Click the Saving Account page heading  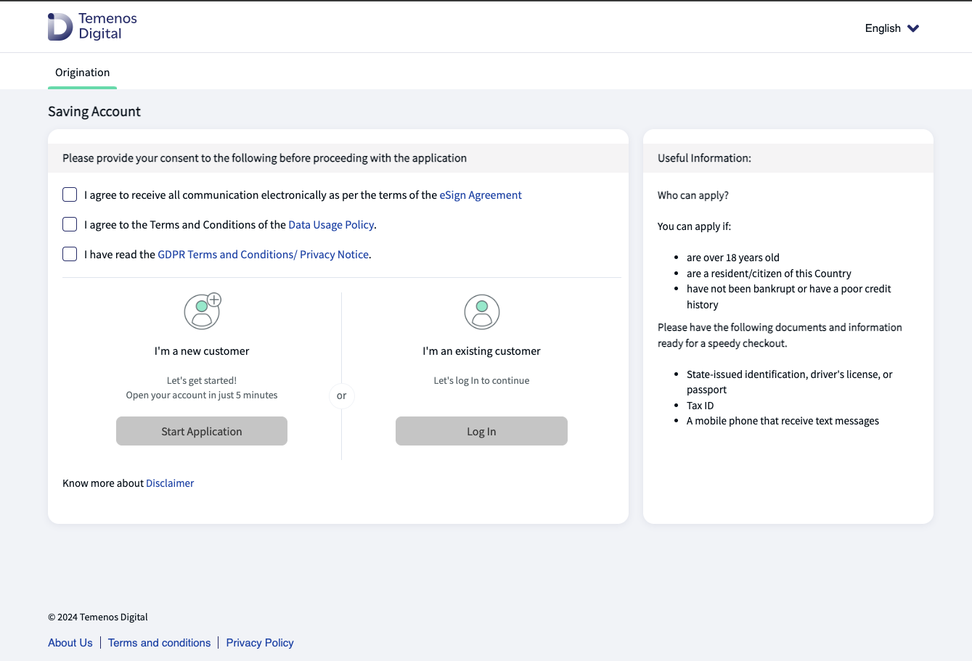pos(94,112)
